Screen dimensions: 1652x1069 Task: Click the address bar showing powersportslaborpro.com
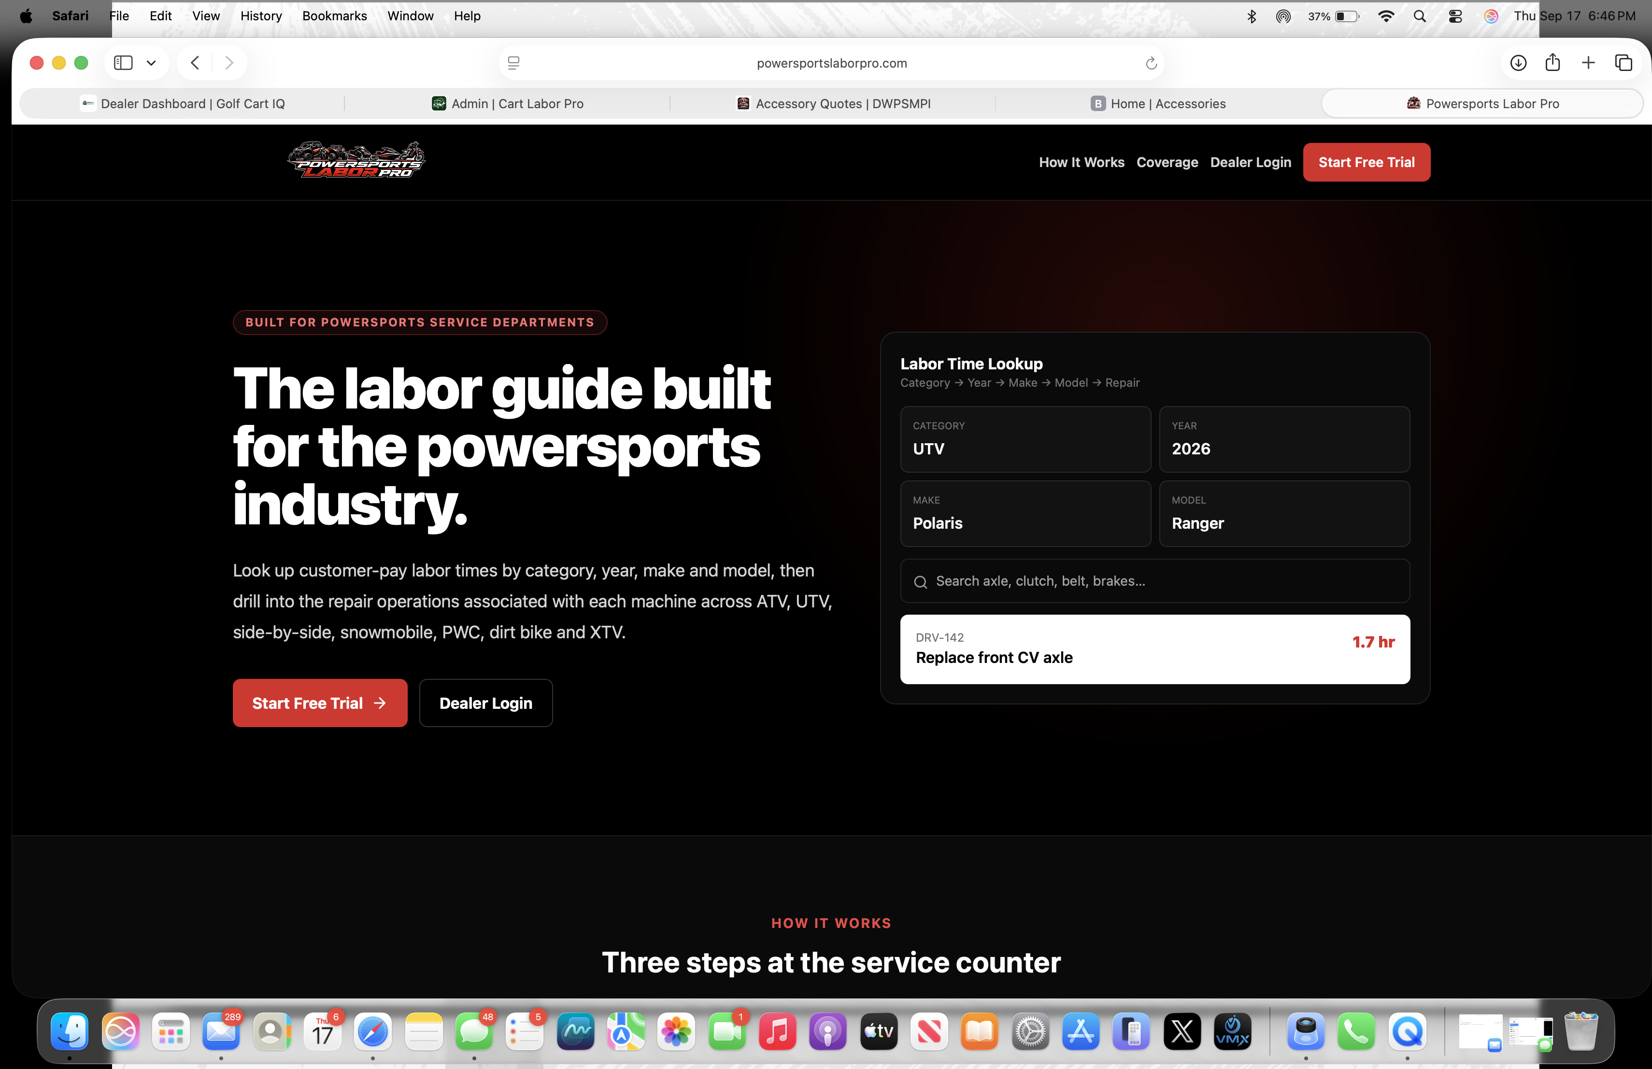831,63
